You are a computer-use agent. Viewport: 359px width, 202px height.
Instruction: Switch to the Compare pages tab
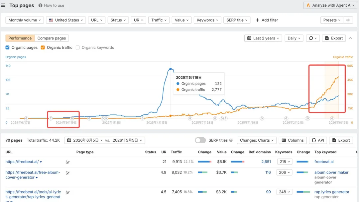tap(52, 38)
